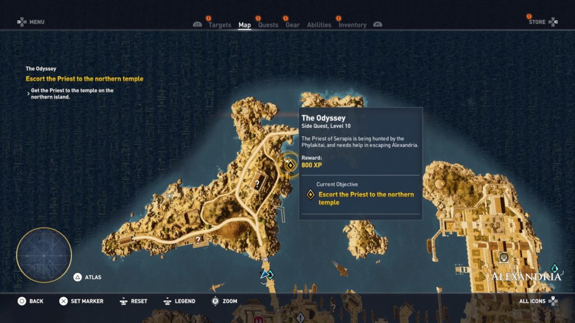Click the Priest of Serapis description text
Screen dimensions: 575x323
[x=360, y=142]
